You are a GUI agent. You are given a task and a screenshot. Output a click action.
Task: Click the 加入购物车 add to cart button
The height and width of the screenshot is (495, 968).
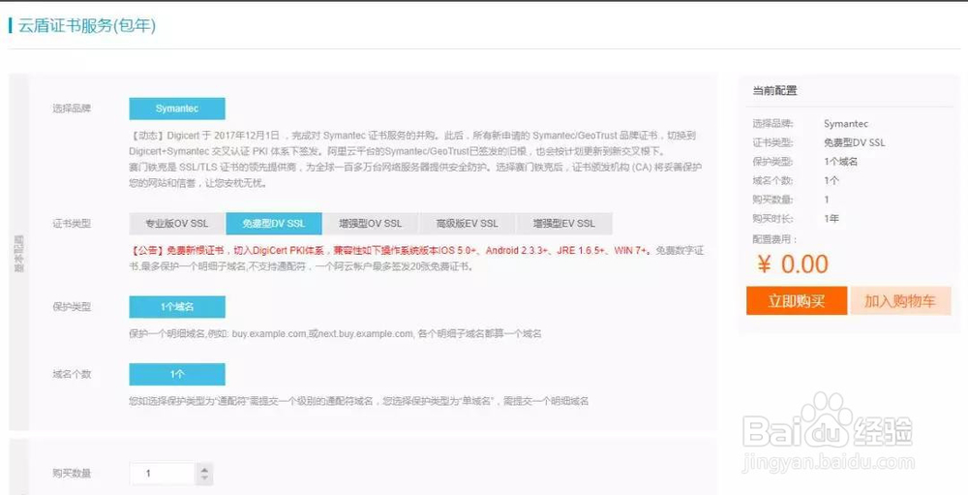(900, 301)
